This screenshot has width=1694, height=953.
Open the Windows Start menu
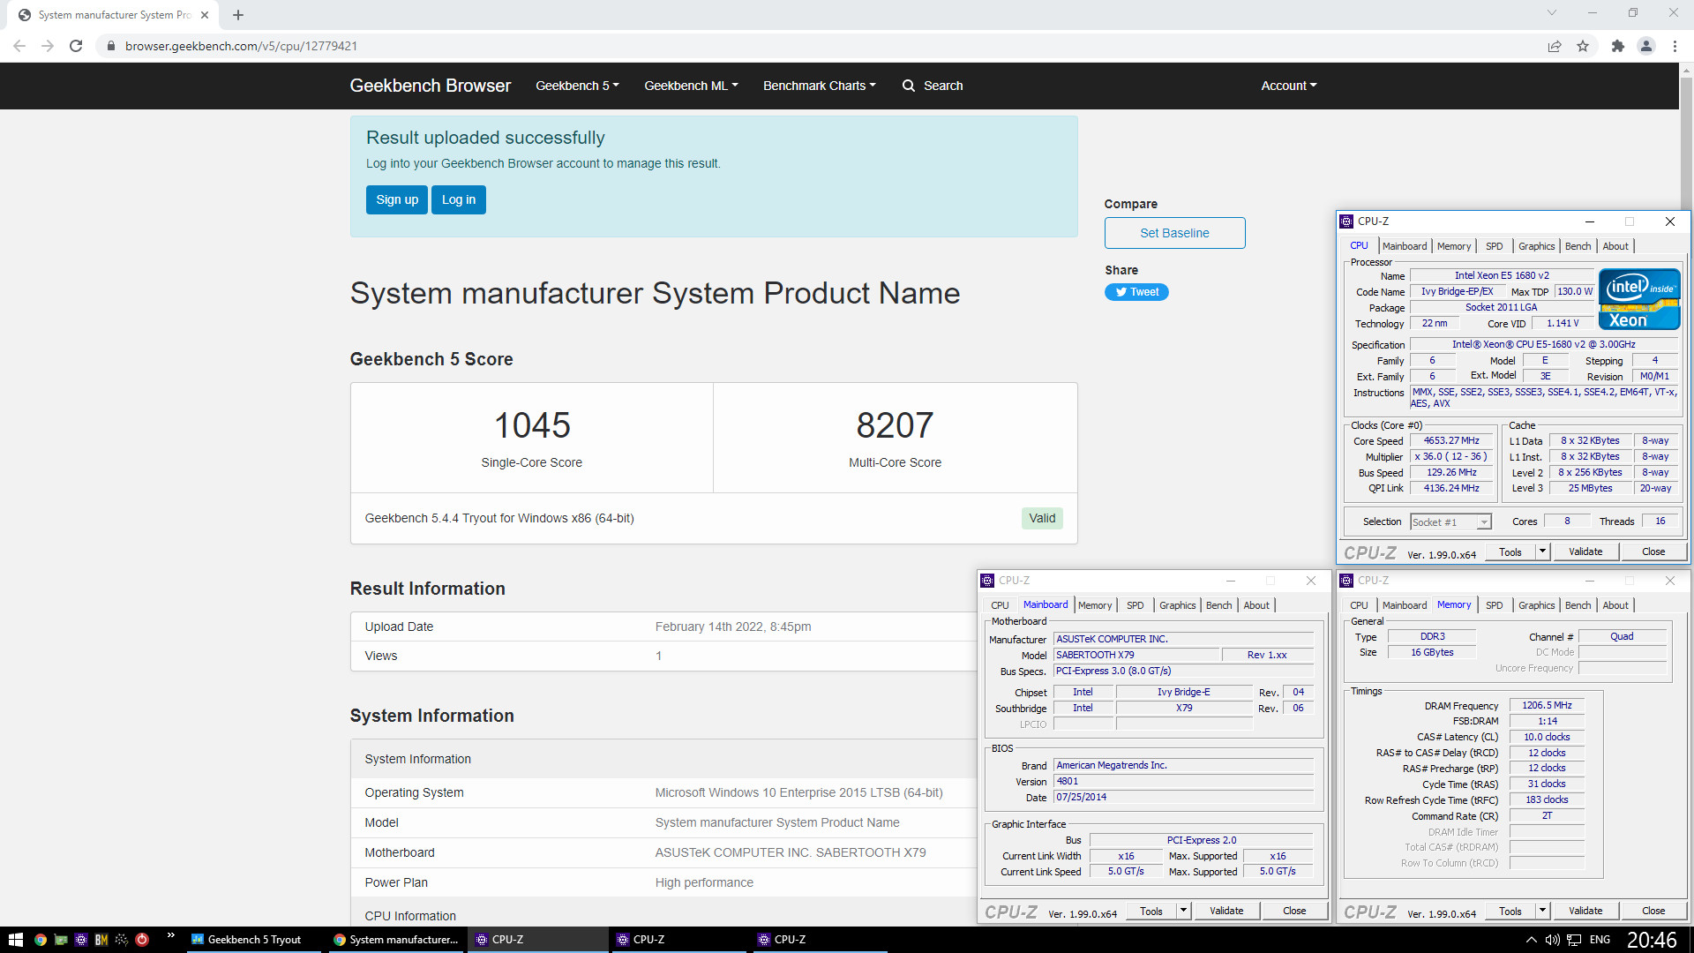(15, 940)
